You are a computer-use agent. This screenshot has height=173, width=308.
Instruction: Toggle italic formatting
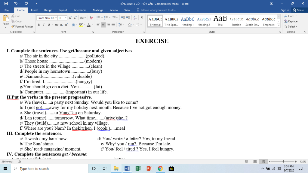(x=44, y=25)
